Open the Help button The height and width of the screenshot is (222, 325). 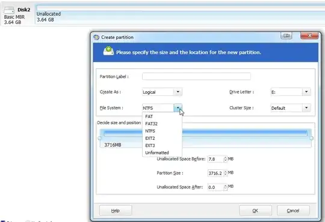pos(116,211)
